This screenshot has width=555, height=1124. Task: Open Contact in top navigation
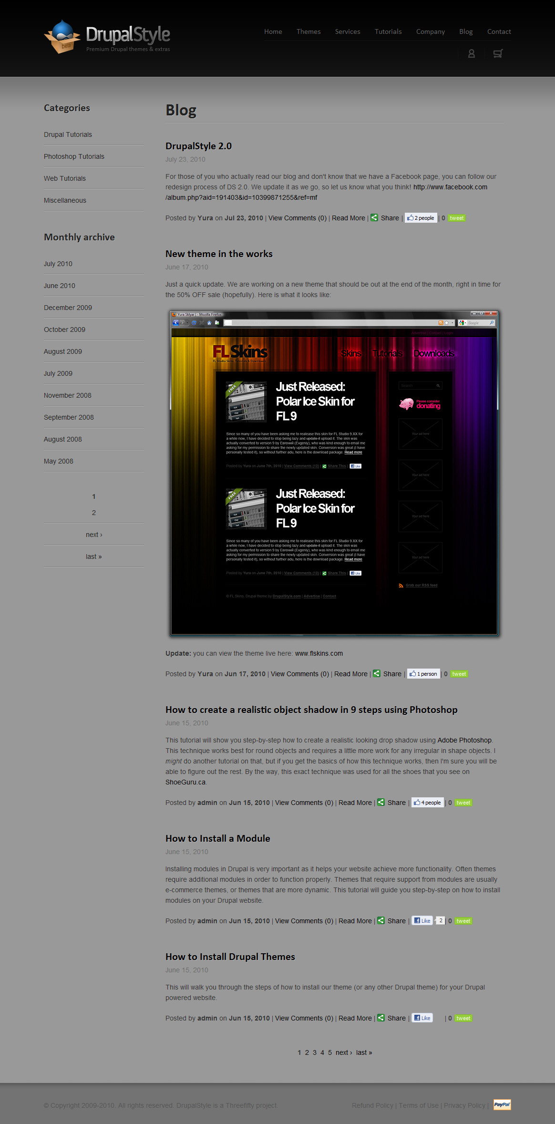[499, 31]
